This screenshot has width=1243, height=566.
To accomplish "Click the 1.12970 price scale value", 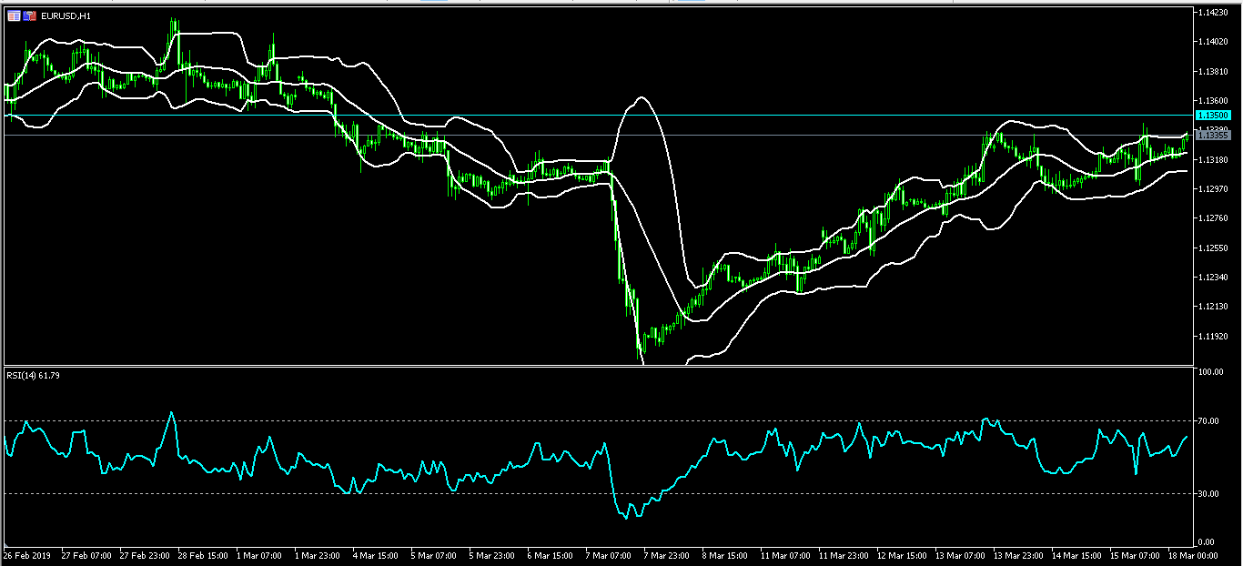I will point(1214,188).
